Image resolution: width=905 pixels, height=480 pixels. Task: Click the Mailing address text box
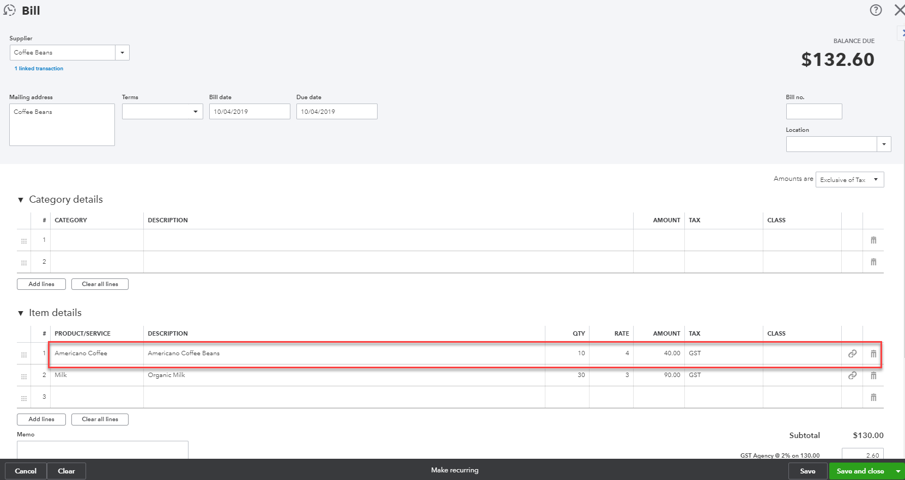tap(62, 125)
